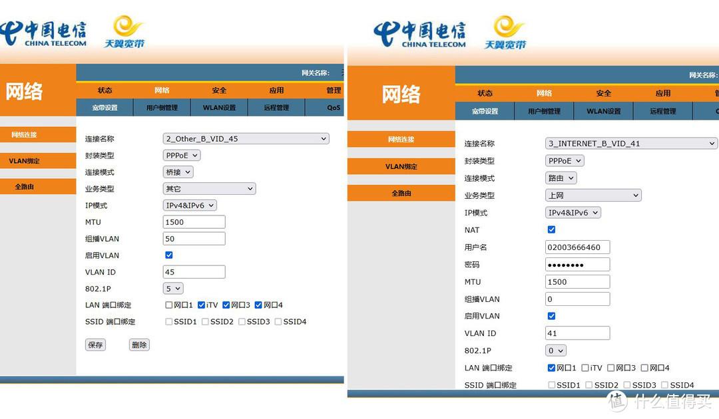719x419 pixels.
Task: Open the PPPoE 封装类型 dropdown on the left
Action: 181,155
